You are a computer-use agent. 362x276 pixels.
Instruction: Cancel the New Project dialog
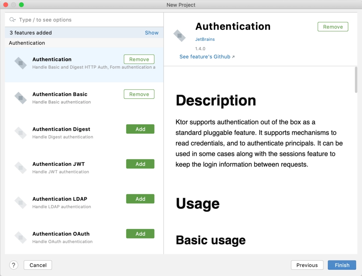pyautogui.click(x=38, y=265)
